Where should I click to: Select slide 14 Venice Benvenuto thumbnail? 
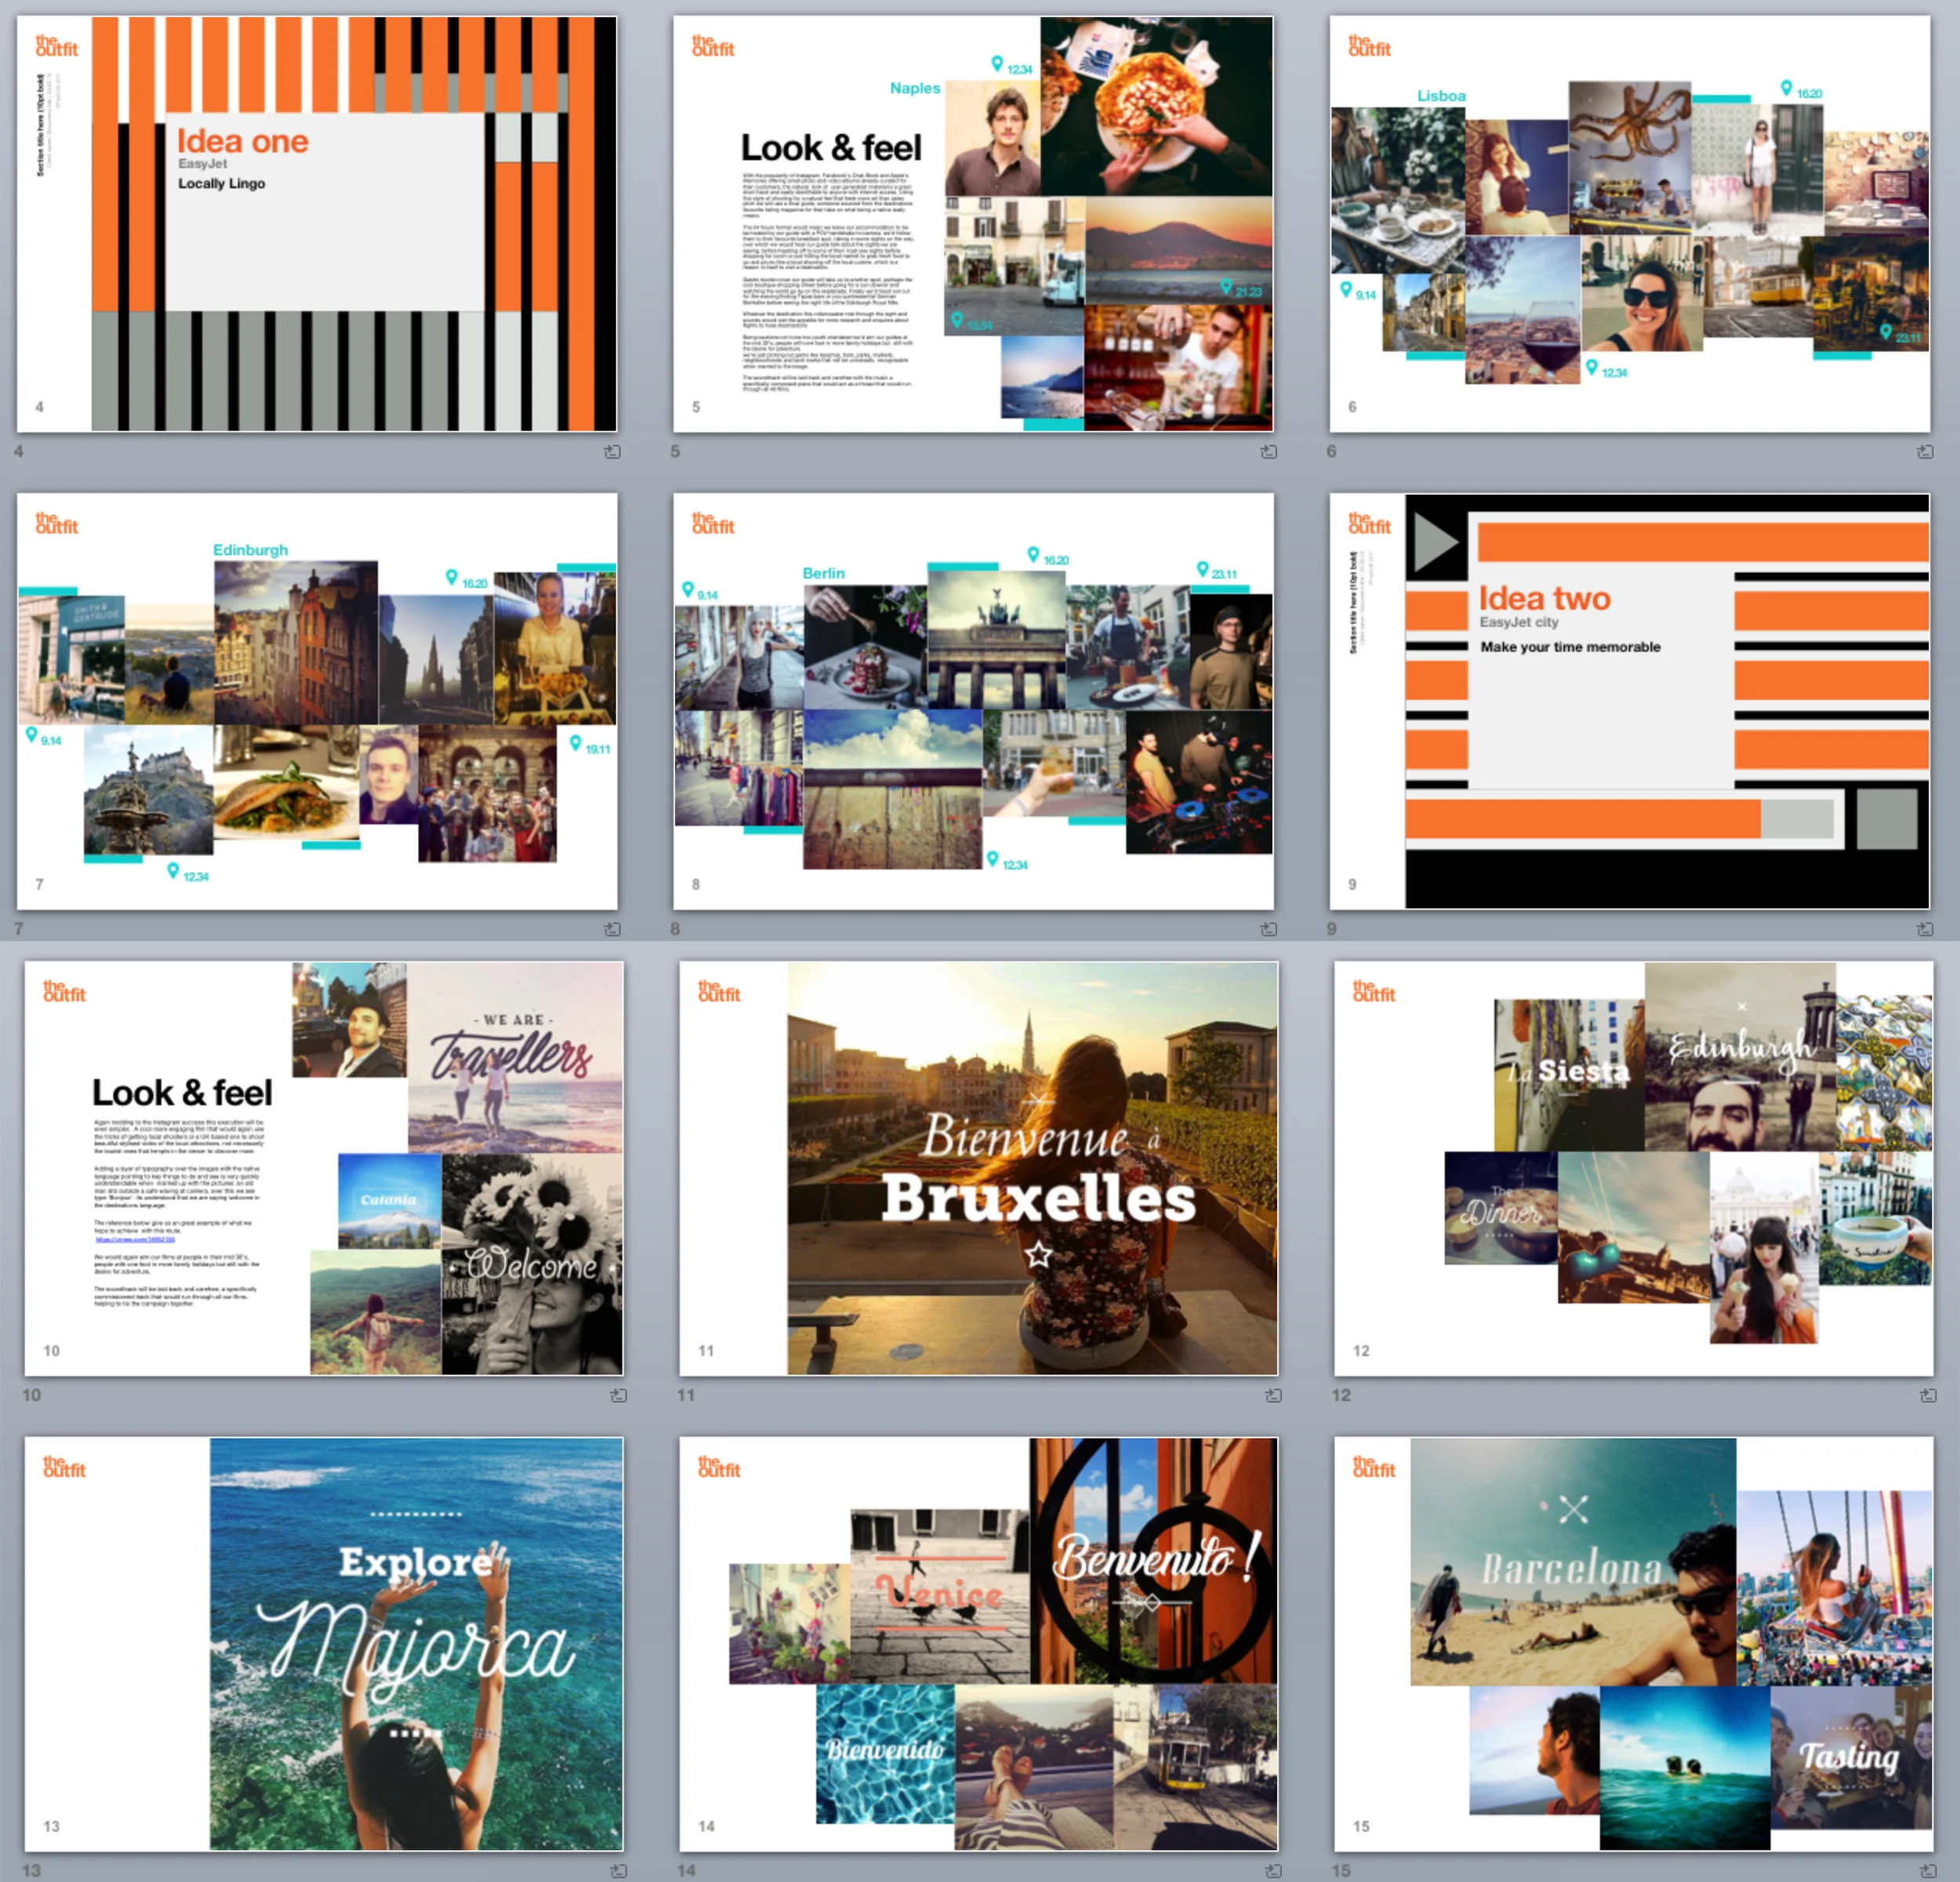pyautogui.click(x=979, y=1644)
